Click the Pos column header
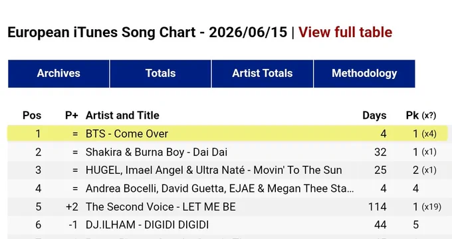The height and width of the screenshot is (239, 452). 32,116
